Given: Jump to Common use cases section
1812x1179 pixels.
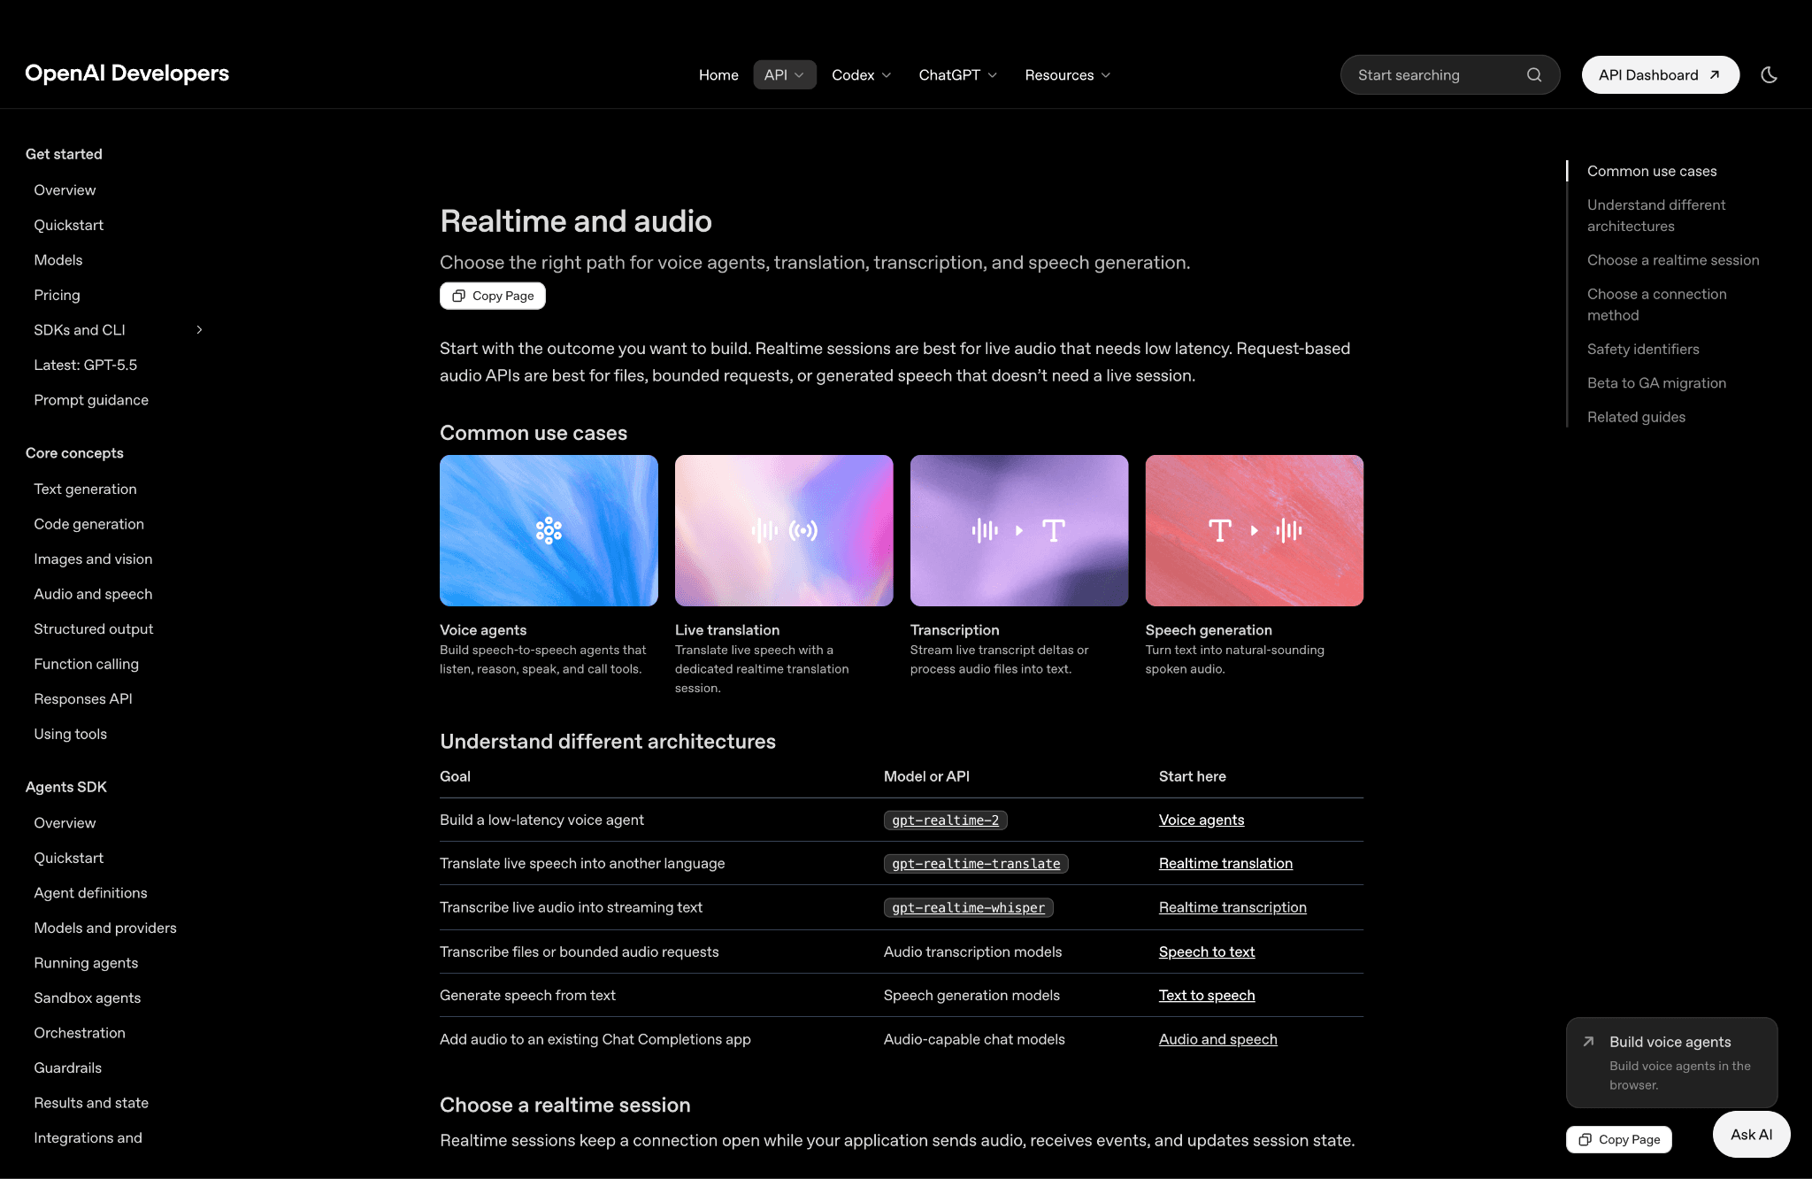Looking at the screenshot, I should click(x=1652, y=172).
